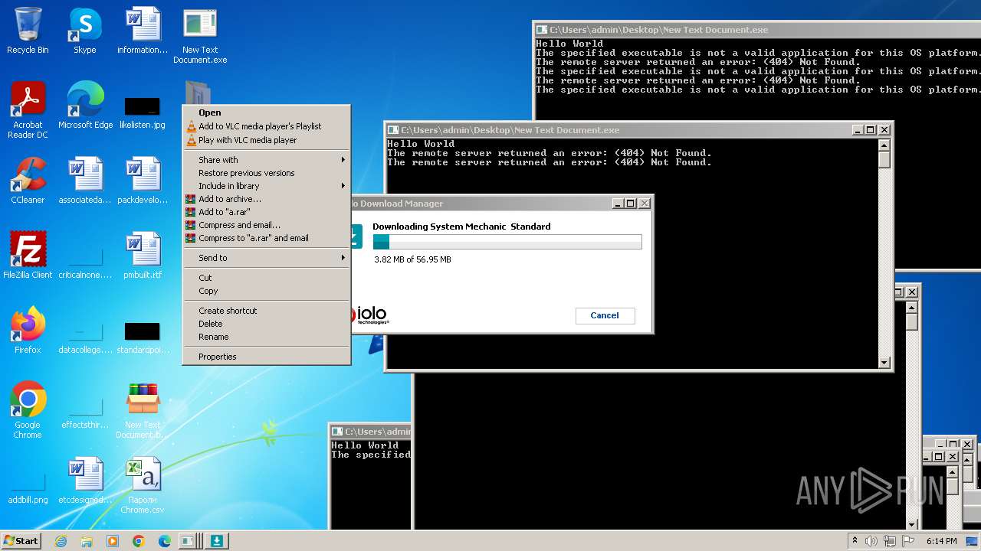Open Edge from the taskbar
The width and height of the screenshot is (981, 551).
tap(165, 541)
